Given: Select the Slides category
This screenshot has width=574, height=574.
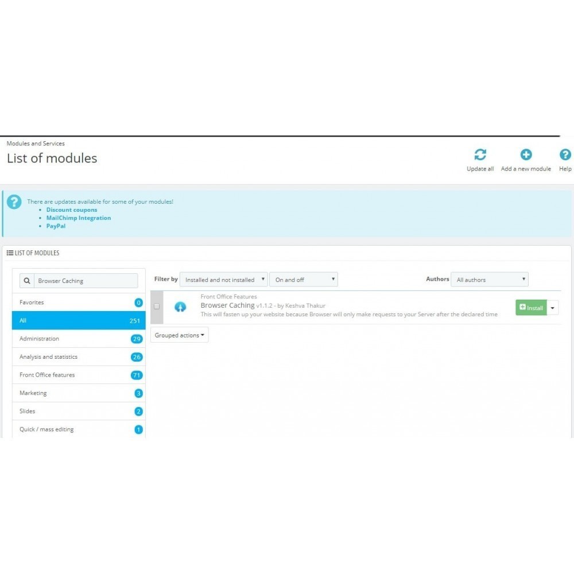Looking at the screenshot, I should tap(79, 411).
